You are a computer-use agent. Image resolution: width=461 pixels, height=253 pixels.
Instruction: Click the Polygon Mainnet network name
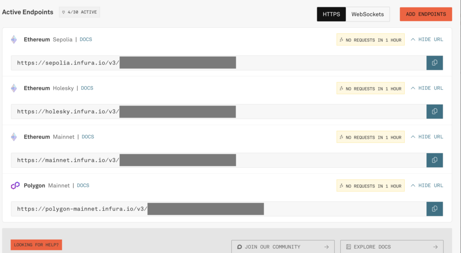pos(47,185)
